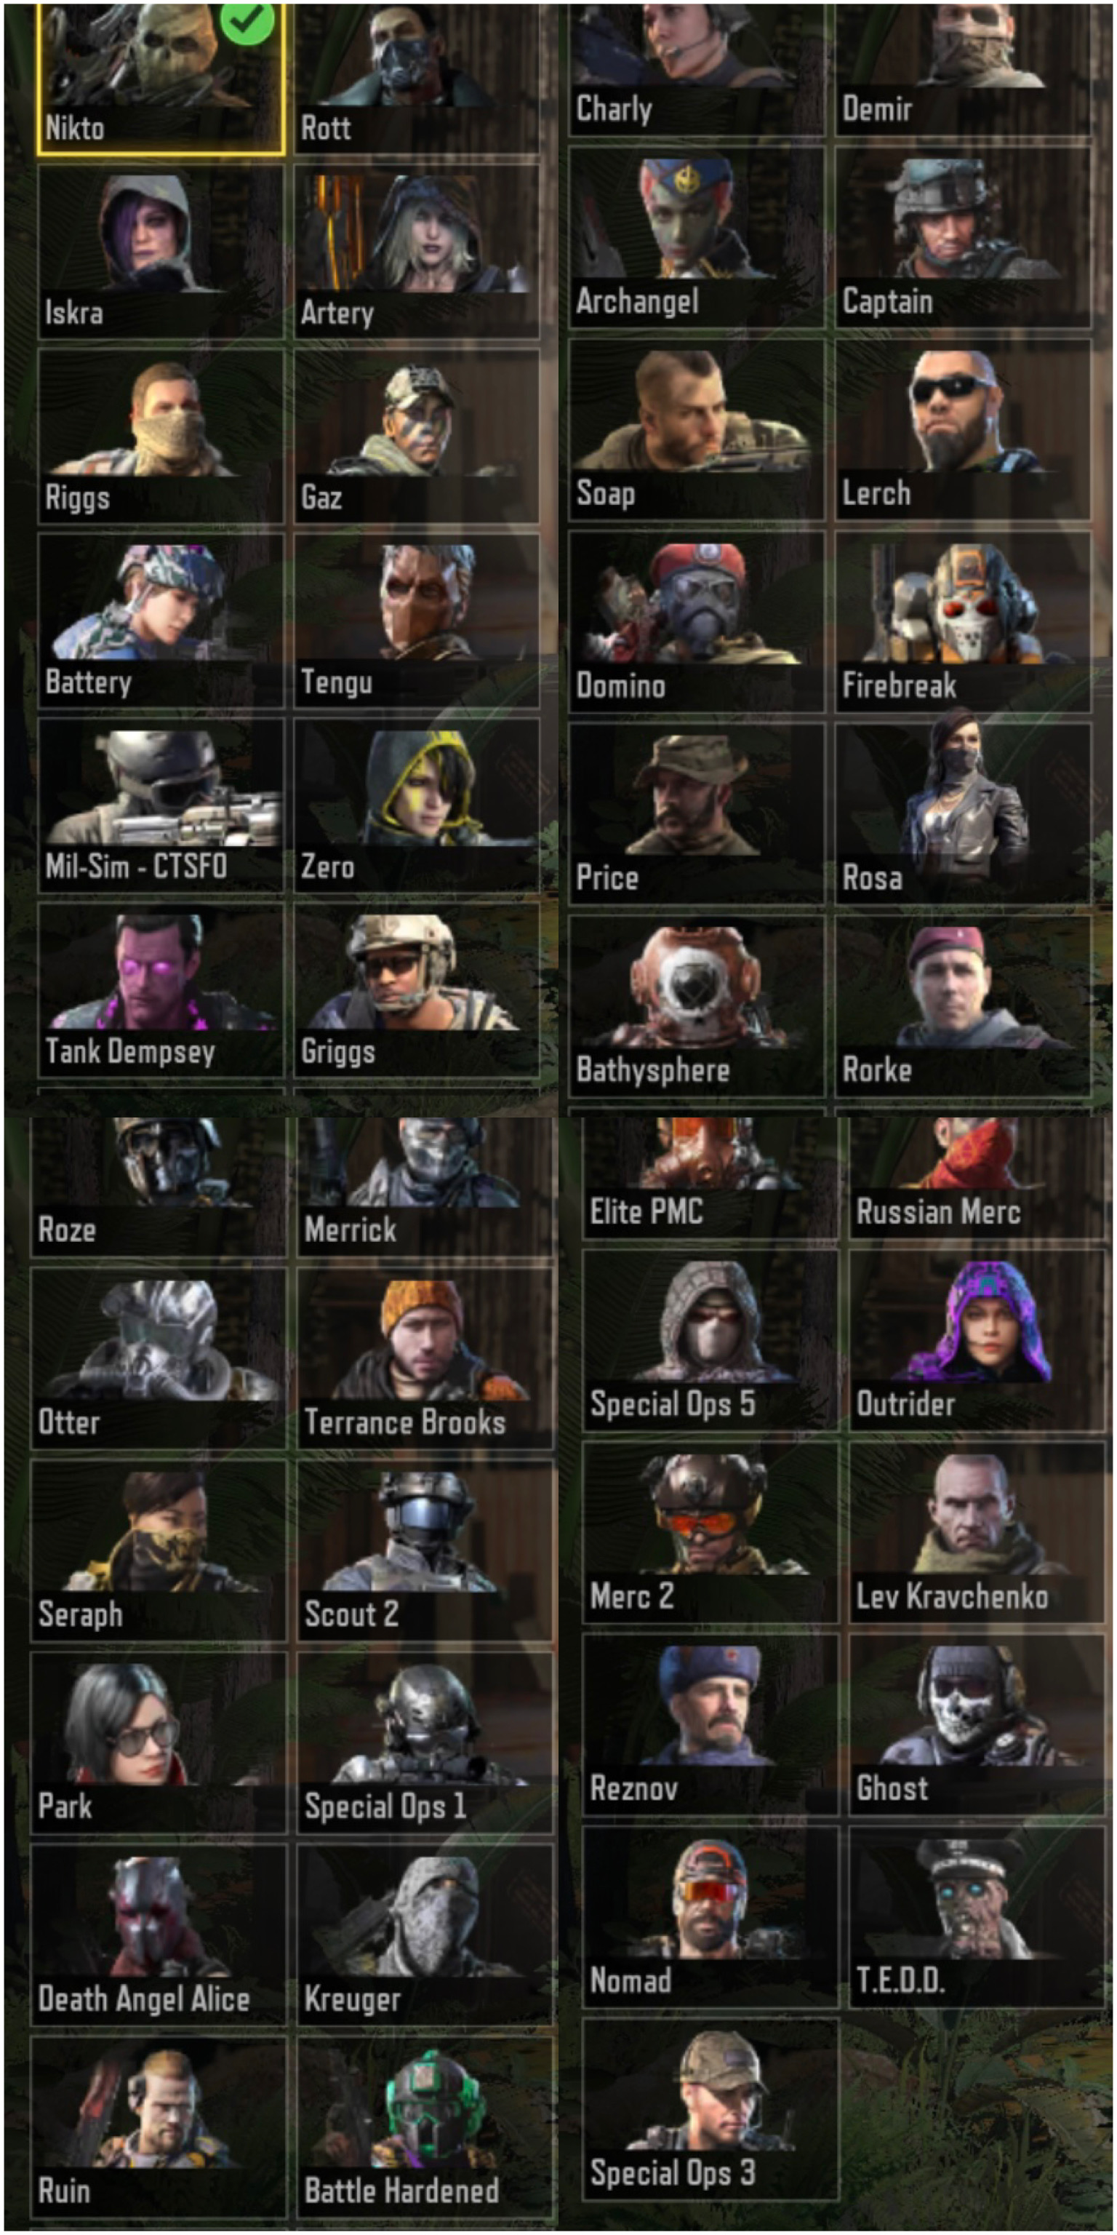
Task: Select the Nikto character tile
Action: pyautogui.click(x=161, y=78)
